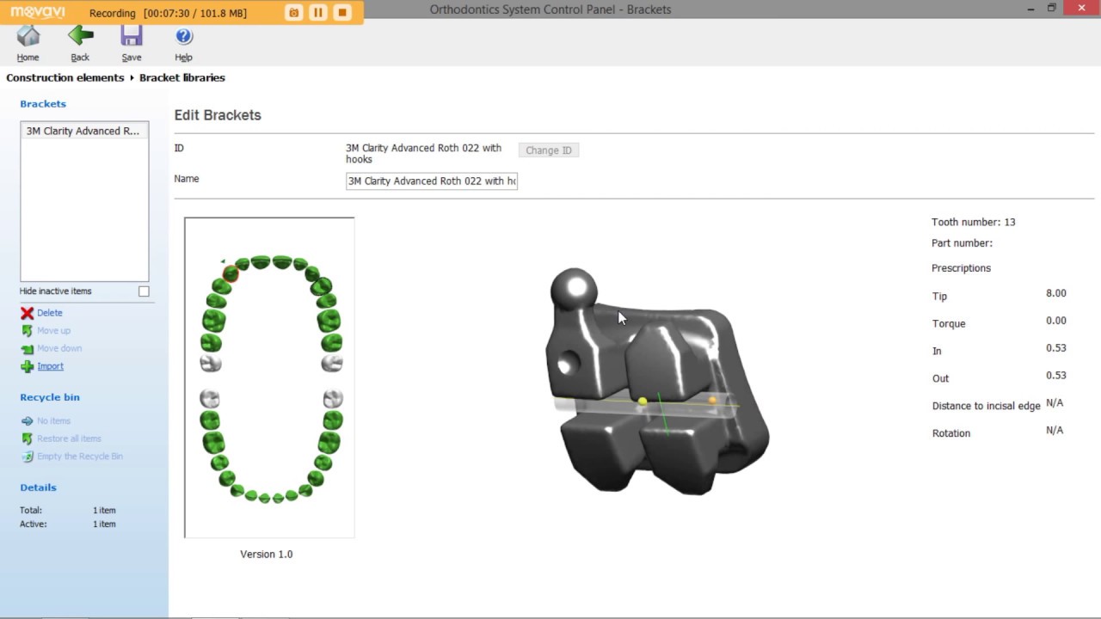Screen dimensions: 1101x619
Task: Select the gray lower molar on chart's right side
Action: pyautogui.click(x=333, y=398)
